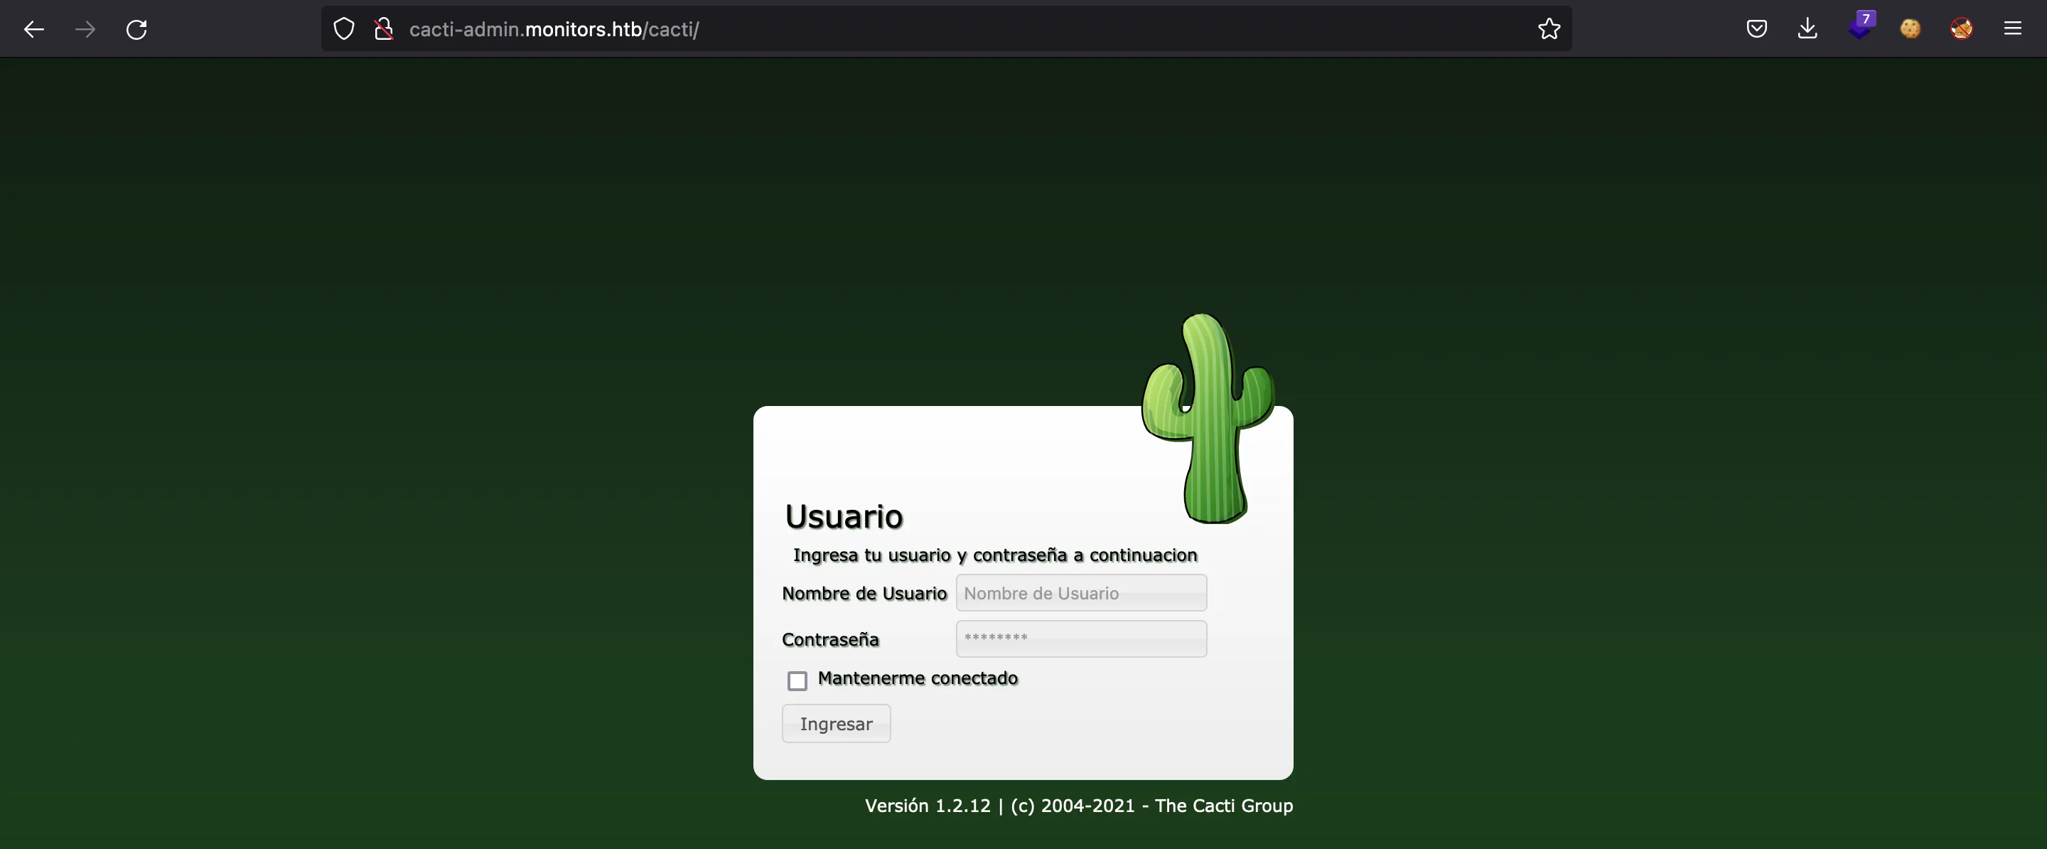2047x849 pixels.
Task: Click the Ingresar login button
Action: (x=836, y=723)
